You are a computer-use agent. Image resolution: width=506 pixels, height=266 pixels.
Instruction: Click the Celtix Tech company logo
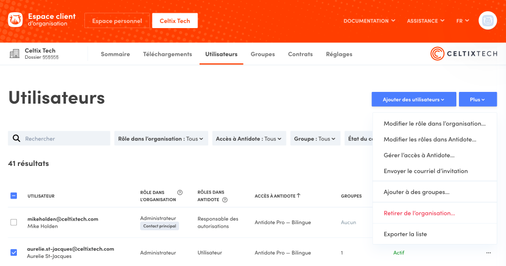pos(464,54)
